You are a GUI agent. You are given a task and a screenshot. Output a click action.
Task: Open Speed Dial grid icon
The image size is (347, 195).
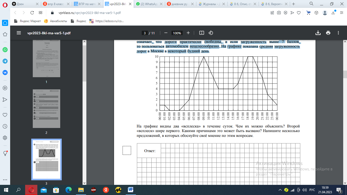(x=41, y=13)
